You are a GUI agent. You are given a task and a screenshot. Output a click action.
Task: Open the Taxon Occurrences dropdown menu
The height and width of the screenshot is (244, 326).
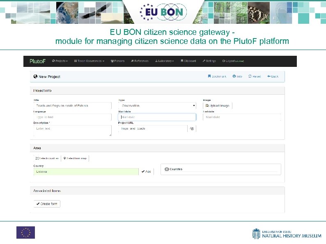pyautogui.click(x=89, y=61)
